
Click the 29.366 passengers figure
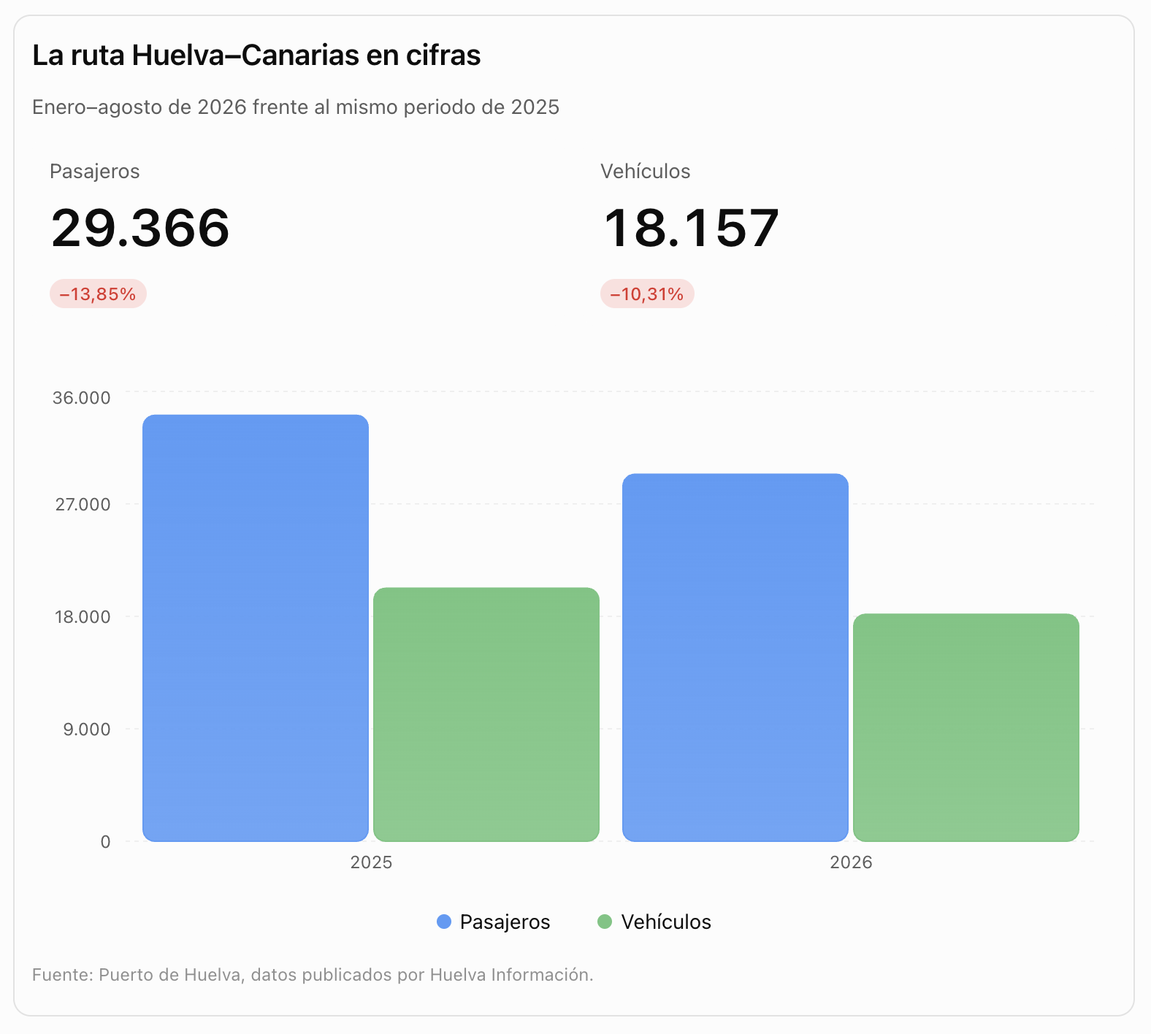140,229
